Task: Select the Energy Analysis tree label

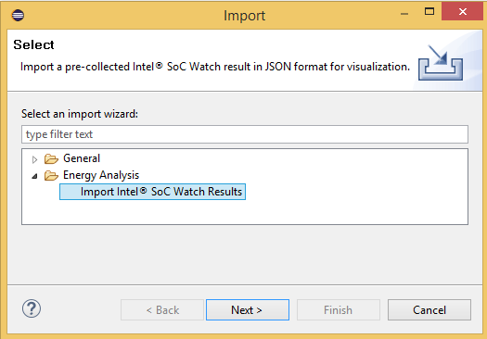Action: coord(101,175)
